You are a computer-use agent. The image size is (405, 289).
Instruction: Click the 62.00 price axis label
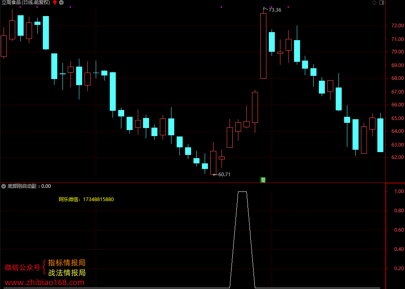pos(397,157)
